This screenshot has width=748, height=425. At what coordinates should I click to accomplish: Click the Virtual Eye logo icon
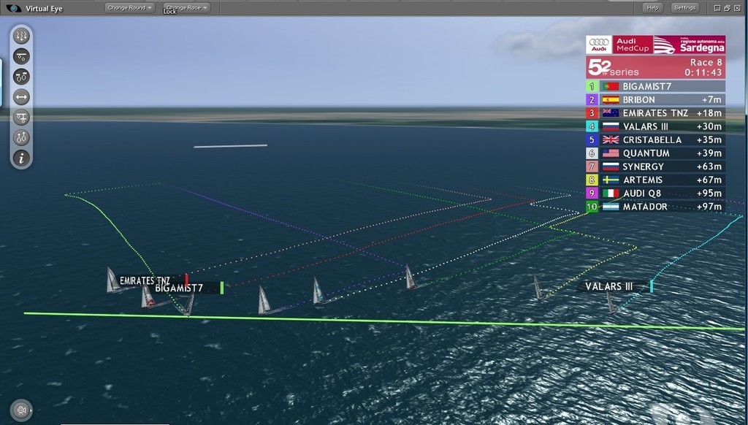point(14,8)
